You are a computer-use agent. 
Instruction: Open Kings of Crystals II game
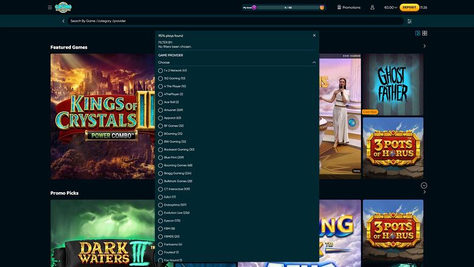(103, 116)
